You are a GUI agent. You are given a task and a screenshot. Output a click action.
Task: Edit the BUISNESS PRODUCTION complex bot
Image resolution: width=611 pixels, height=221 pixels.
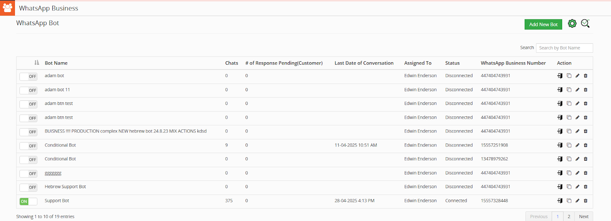[x=577, y=131]
